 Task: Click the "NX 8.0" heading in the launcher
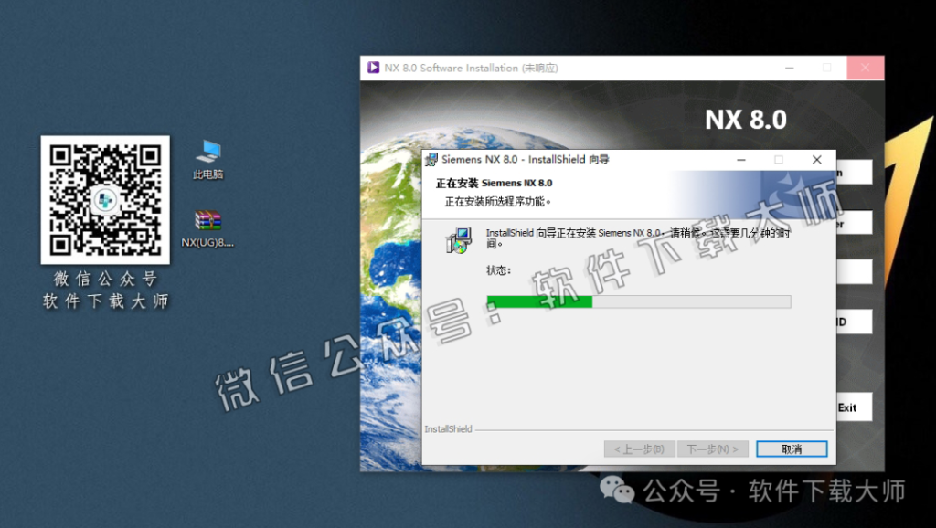tap(745, 120)
